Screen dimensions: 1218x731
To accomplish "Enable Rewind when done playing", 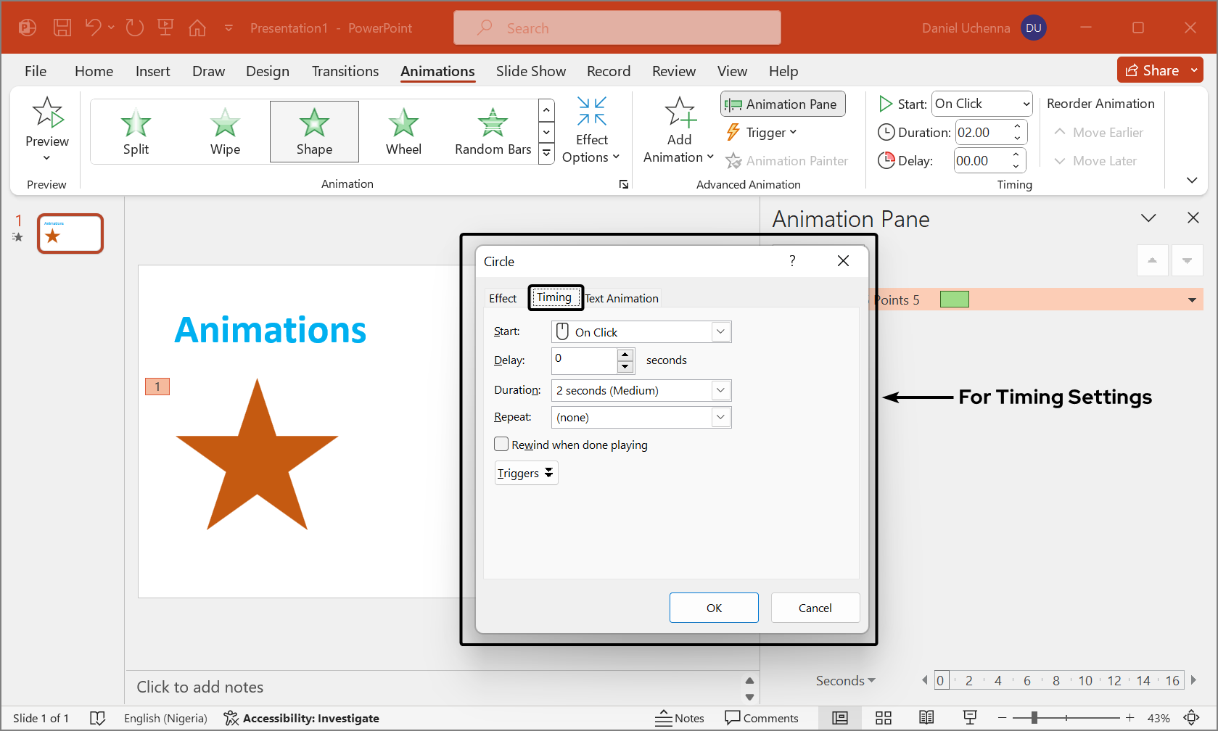I will (501, 445).
